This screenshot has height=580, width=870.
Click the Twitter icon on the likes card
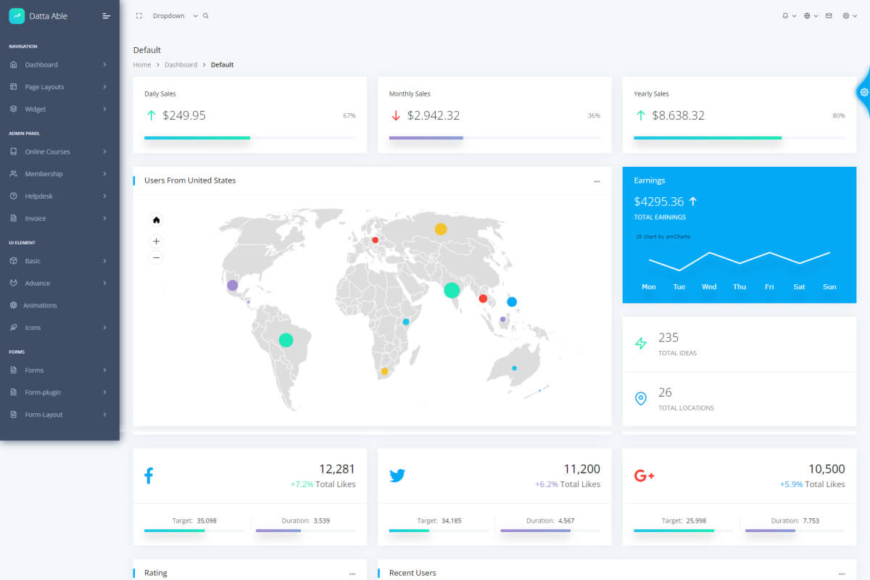pos(397,475)
